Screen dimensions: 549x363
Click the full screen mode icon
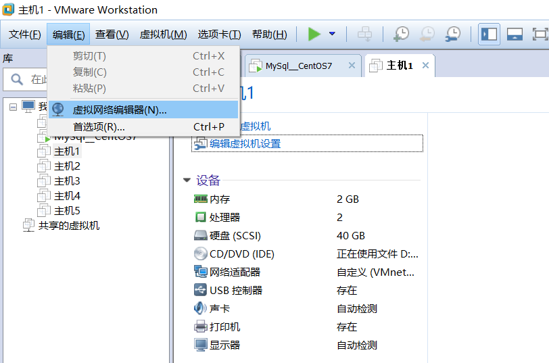tap(540, 34)
